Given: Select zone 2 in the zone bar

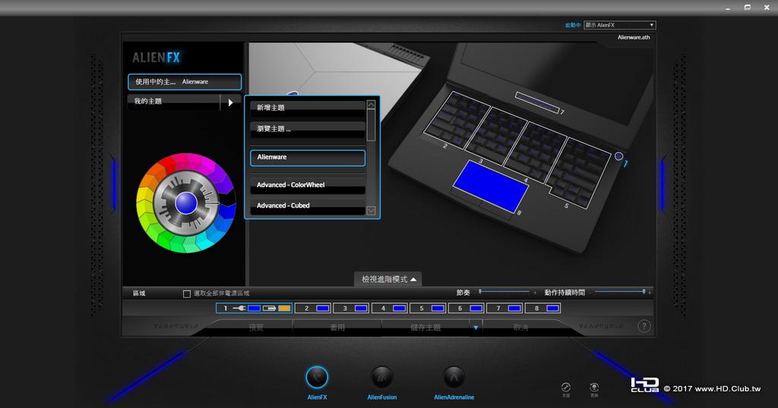Looking at the screenshot, I should [x=312, y=308].
